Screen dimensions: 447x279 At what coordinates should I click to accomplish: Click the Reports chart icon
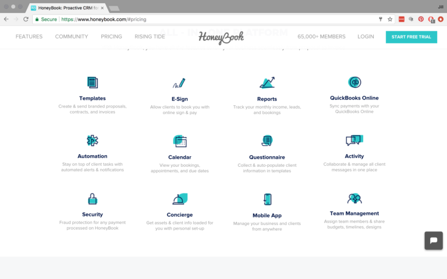click(267, 83)
